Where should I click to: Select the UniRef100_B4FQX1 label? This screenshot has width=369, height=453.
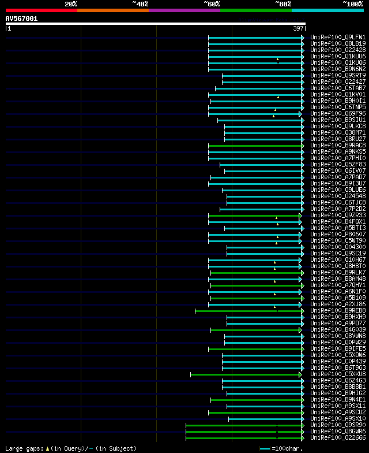(x=338, y=222)
